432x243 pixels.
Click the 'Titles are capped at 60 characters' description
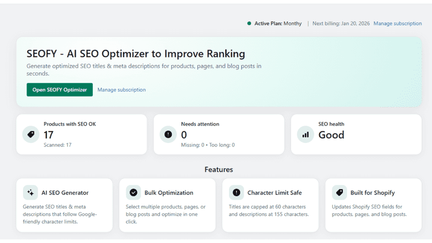(x=269, y=211)
